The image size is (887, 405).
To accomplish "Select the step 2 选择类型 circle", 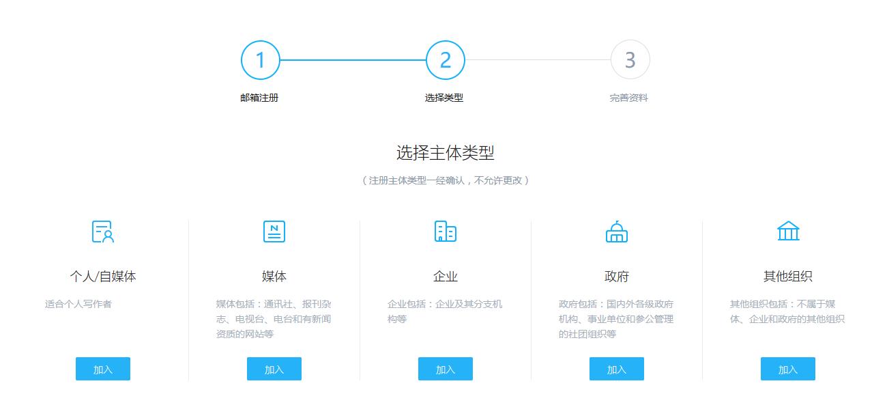I will click(x=446, y=60).
